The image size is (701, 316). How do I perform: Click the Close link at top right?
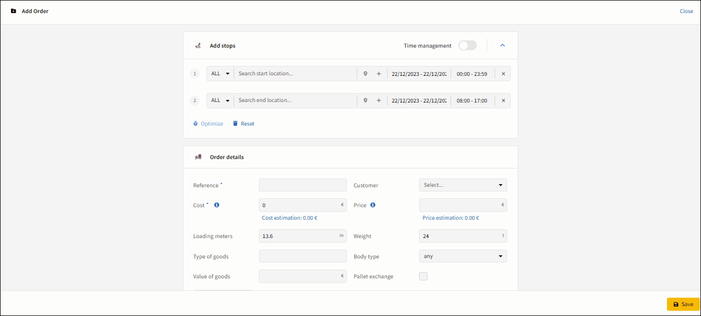pyautogui.click(x=686, y=11)
